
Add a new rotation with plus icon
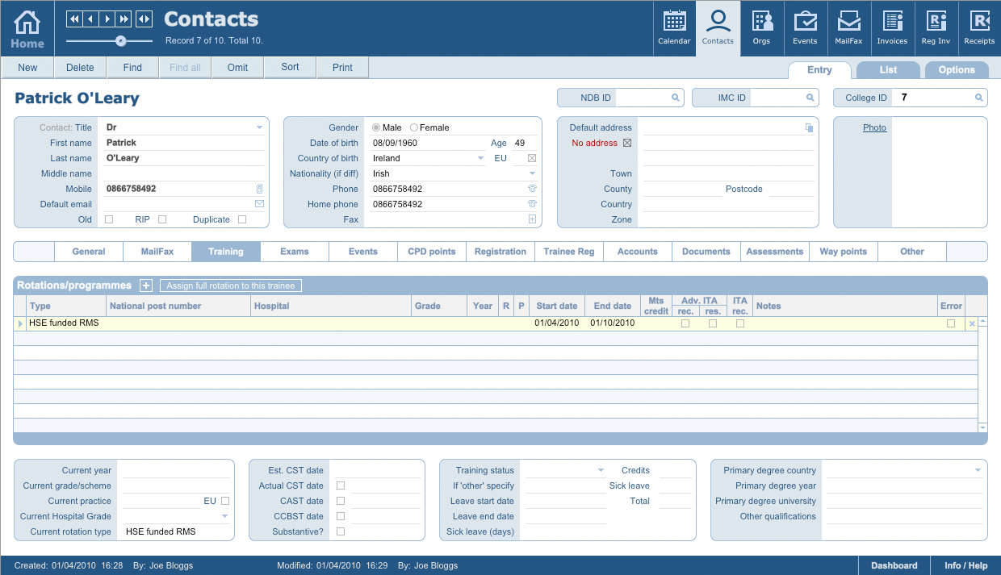(x=146, y=285)
